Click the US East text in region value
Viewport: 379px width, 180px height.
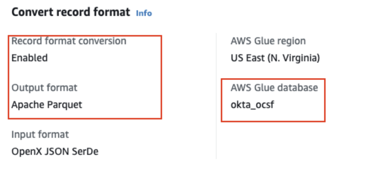246,58
